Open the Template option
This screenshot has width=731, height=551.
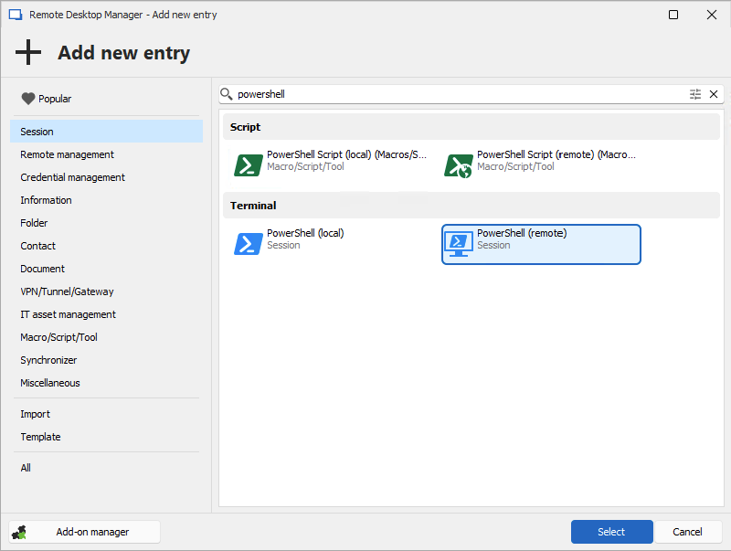pyautogui.click(x=106, y=437)
